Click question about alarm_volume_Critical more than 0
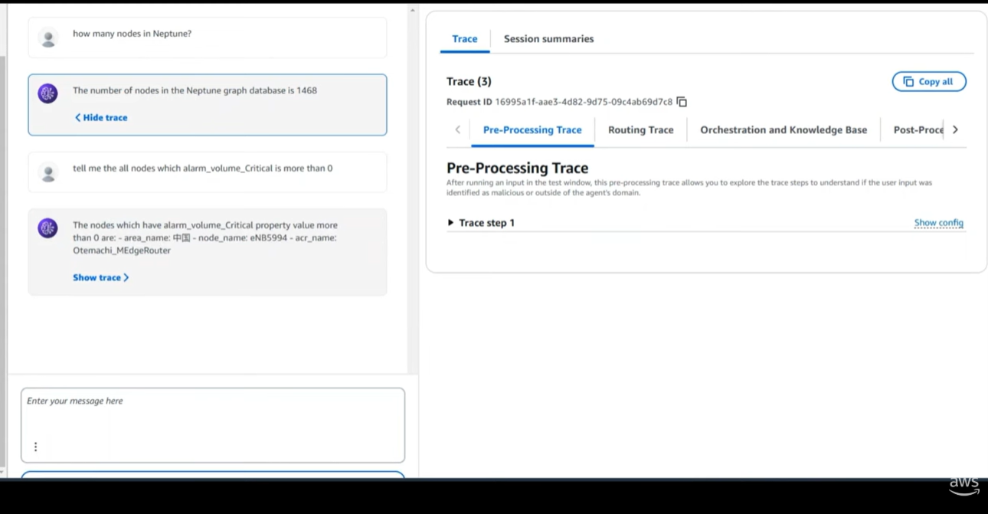Viewport: 988px width, 514px height. click(x=208, y=172)
